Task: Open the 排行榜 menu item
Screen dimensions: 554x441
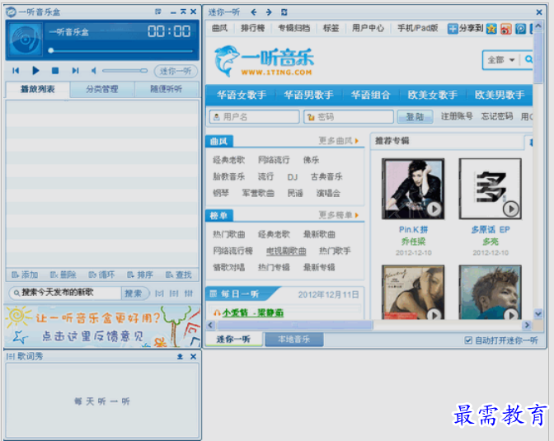Action: tap(252, 28)
